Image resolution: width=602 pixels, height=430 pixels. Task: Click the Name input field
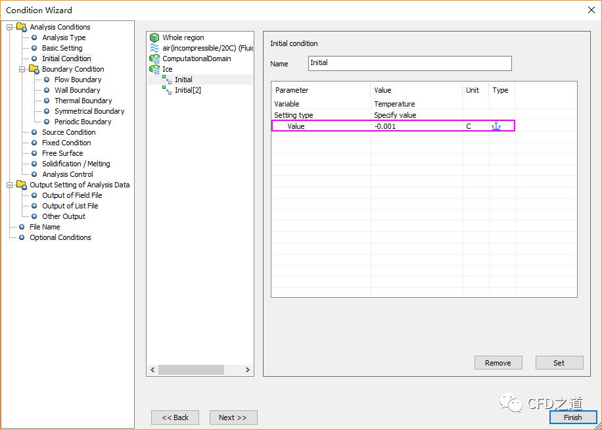(x=409, y=63)
